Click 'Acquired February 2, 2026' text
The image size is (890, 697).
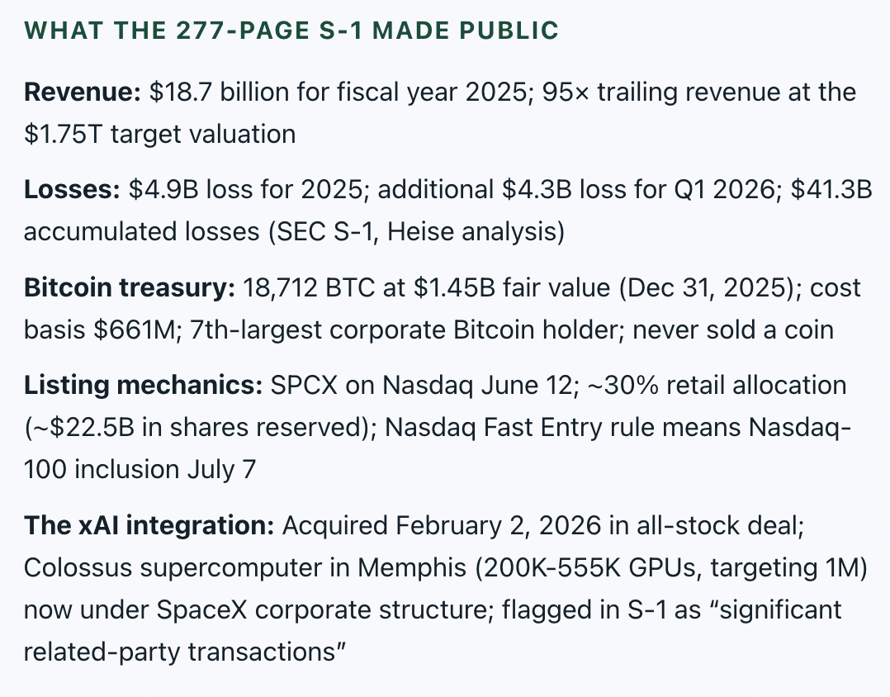(441, 525)
